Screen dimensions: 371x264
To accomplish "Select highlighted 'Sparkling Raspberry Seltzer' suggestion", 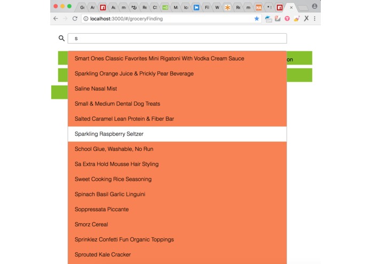I will click(x=177, y=134).
